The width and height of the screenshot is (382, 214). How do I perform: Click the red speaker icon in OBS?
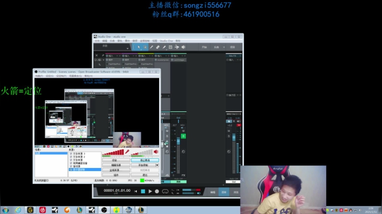click(x=156, y=152)
